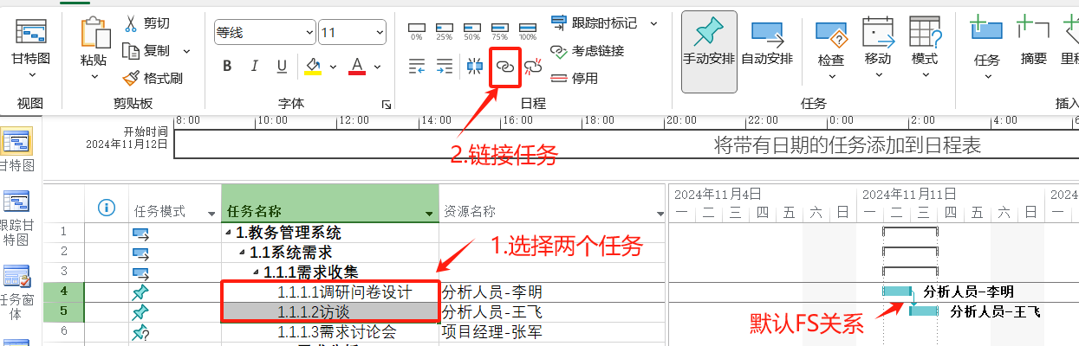This screenshot has height=346, width=1079.
Task: Mark task 0% complete
Action: [x=417, y=31]
